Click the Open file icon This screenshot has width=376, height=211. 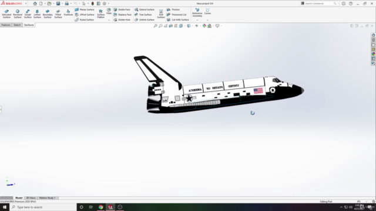coord(49,4)
